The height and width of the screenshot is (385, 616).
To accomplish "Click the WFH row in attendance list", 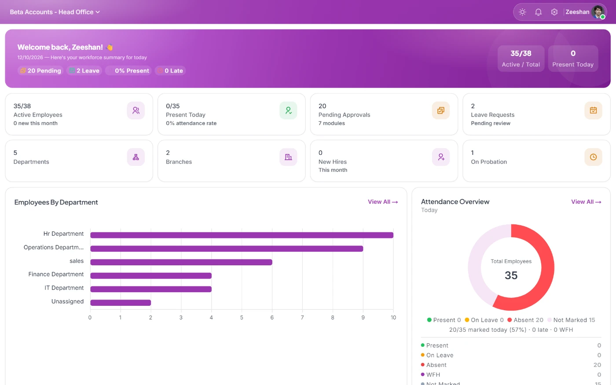I will tap(511, 374).
